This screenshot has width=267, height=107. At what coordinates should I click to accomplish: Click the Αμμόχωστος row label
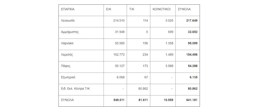70,32
